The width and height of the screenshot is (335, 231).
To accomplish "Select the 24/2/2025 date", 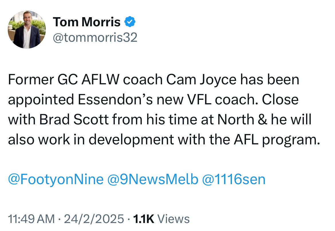I will pyautogui.click(x=94, y=219).
